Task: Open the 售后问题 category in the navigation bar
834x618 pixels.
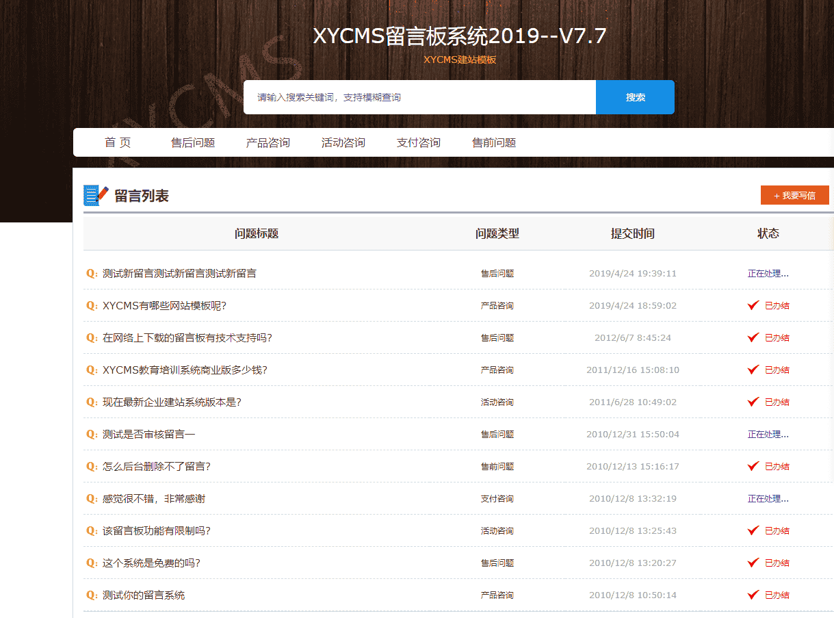Action: (193, 142)
